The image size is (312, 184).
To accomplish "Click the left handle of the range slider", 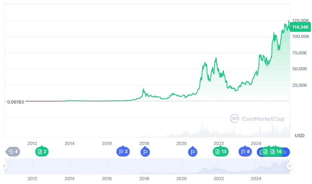I will (x=5, y=166).
